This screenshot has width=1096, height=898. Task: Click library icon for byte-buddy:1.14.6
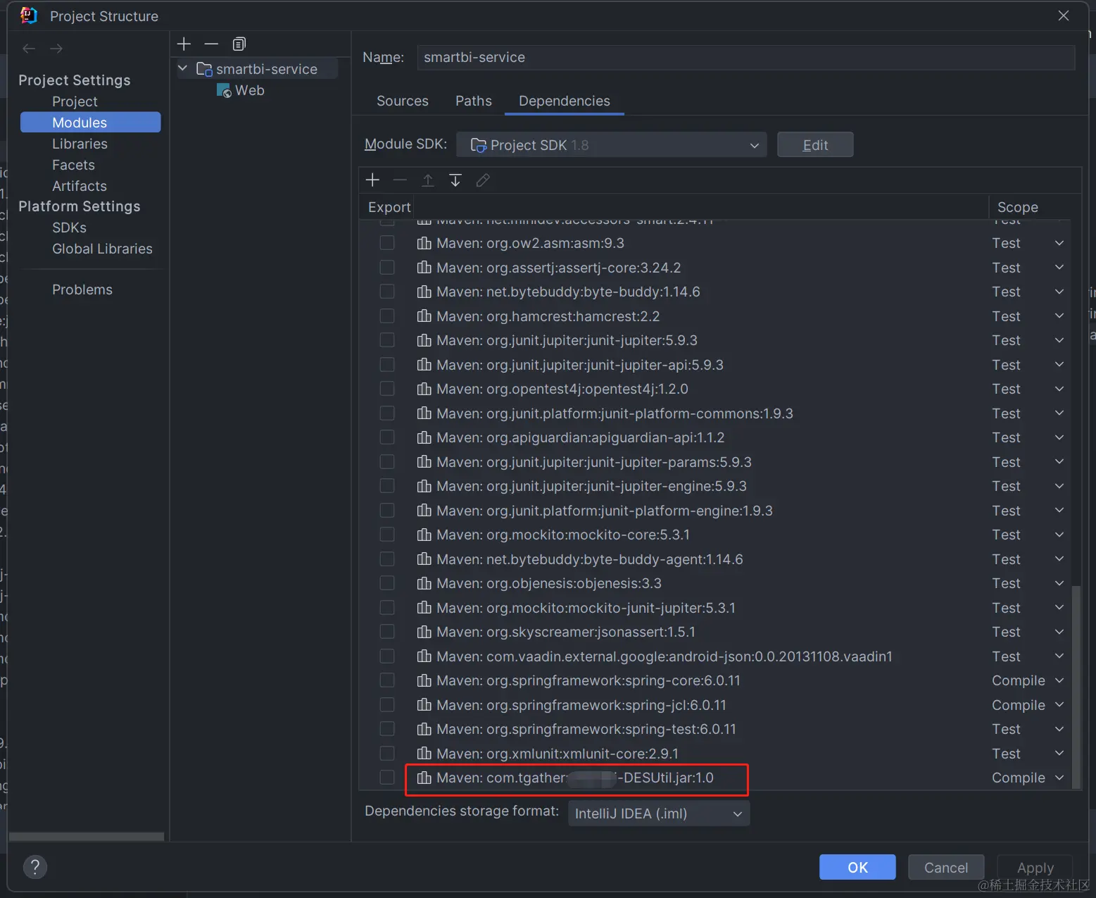pos(424,292)
